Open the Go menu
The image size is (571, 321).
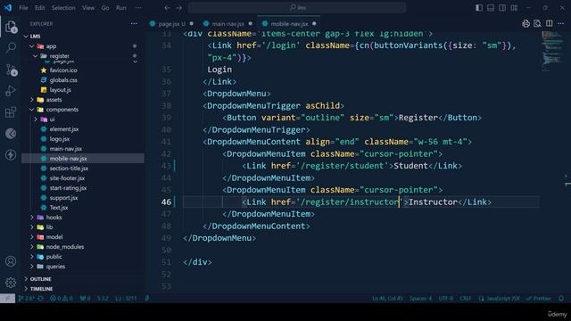105,8
